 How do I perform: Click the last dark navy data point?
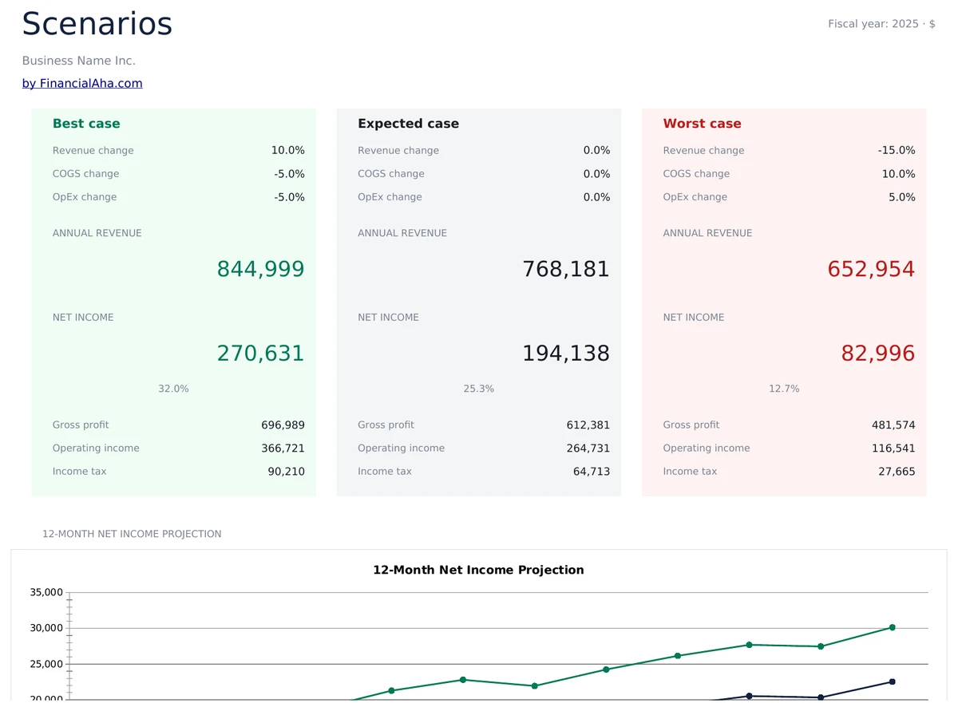click(892, 681)
